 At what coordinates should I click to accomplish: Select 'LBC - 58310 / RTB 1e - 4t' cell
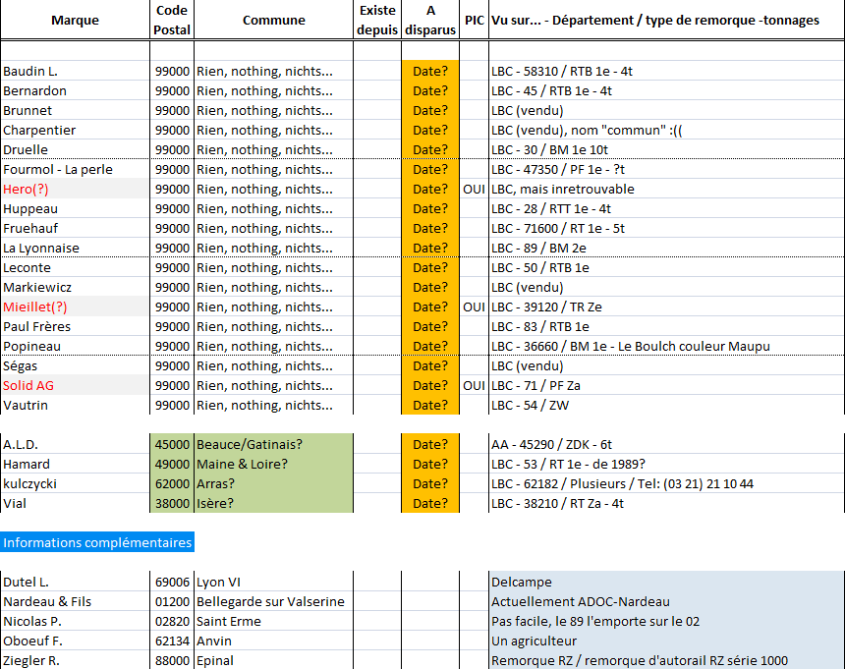click(x=666, y=71)
